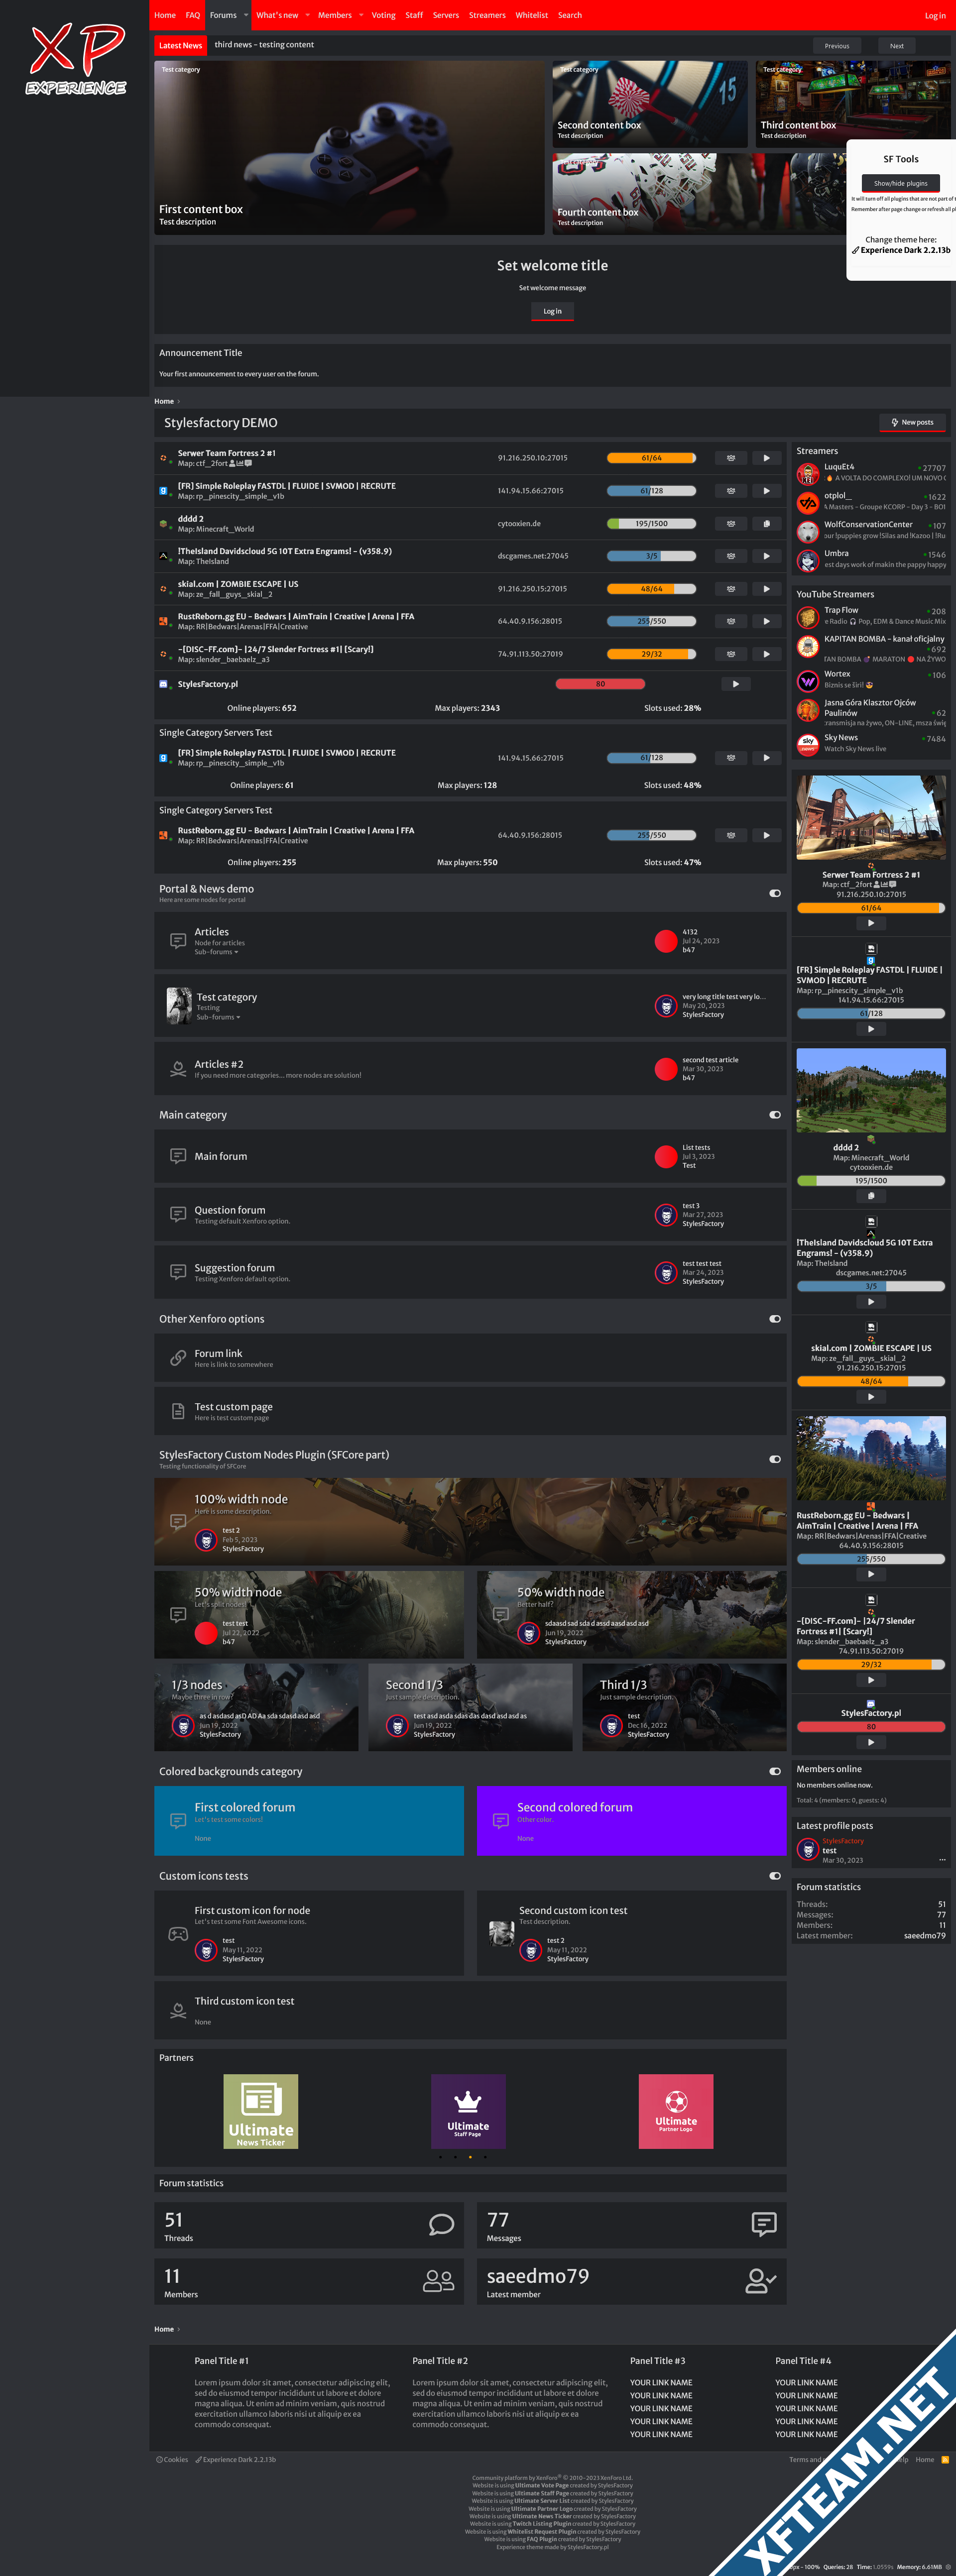The height and width of the screenshot is (2576, 956).
Task: Open the Staff nav tab
Action: (x=414, y=15)
